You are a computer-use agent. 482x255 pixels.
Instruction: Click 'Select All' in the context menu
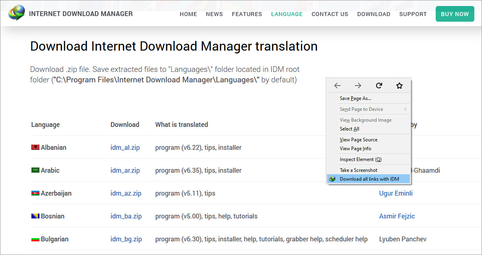coord(349,129)
